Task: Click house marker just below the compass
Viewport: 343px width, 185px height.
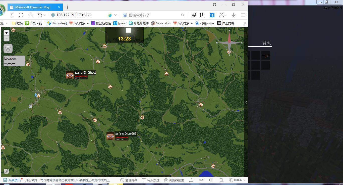Action: [229, 52]
